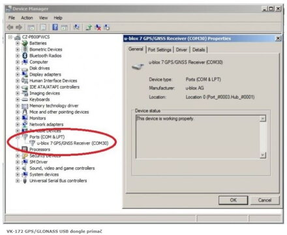This screenshot has width=287, height=235.
Task: Click the Ports (COM & LPT) device type value
Action: pyautogui.click(x=204, y=80)
